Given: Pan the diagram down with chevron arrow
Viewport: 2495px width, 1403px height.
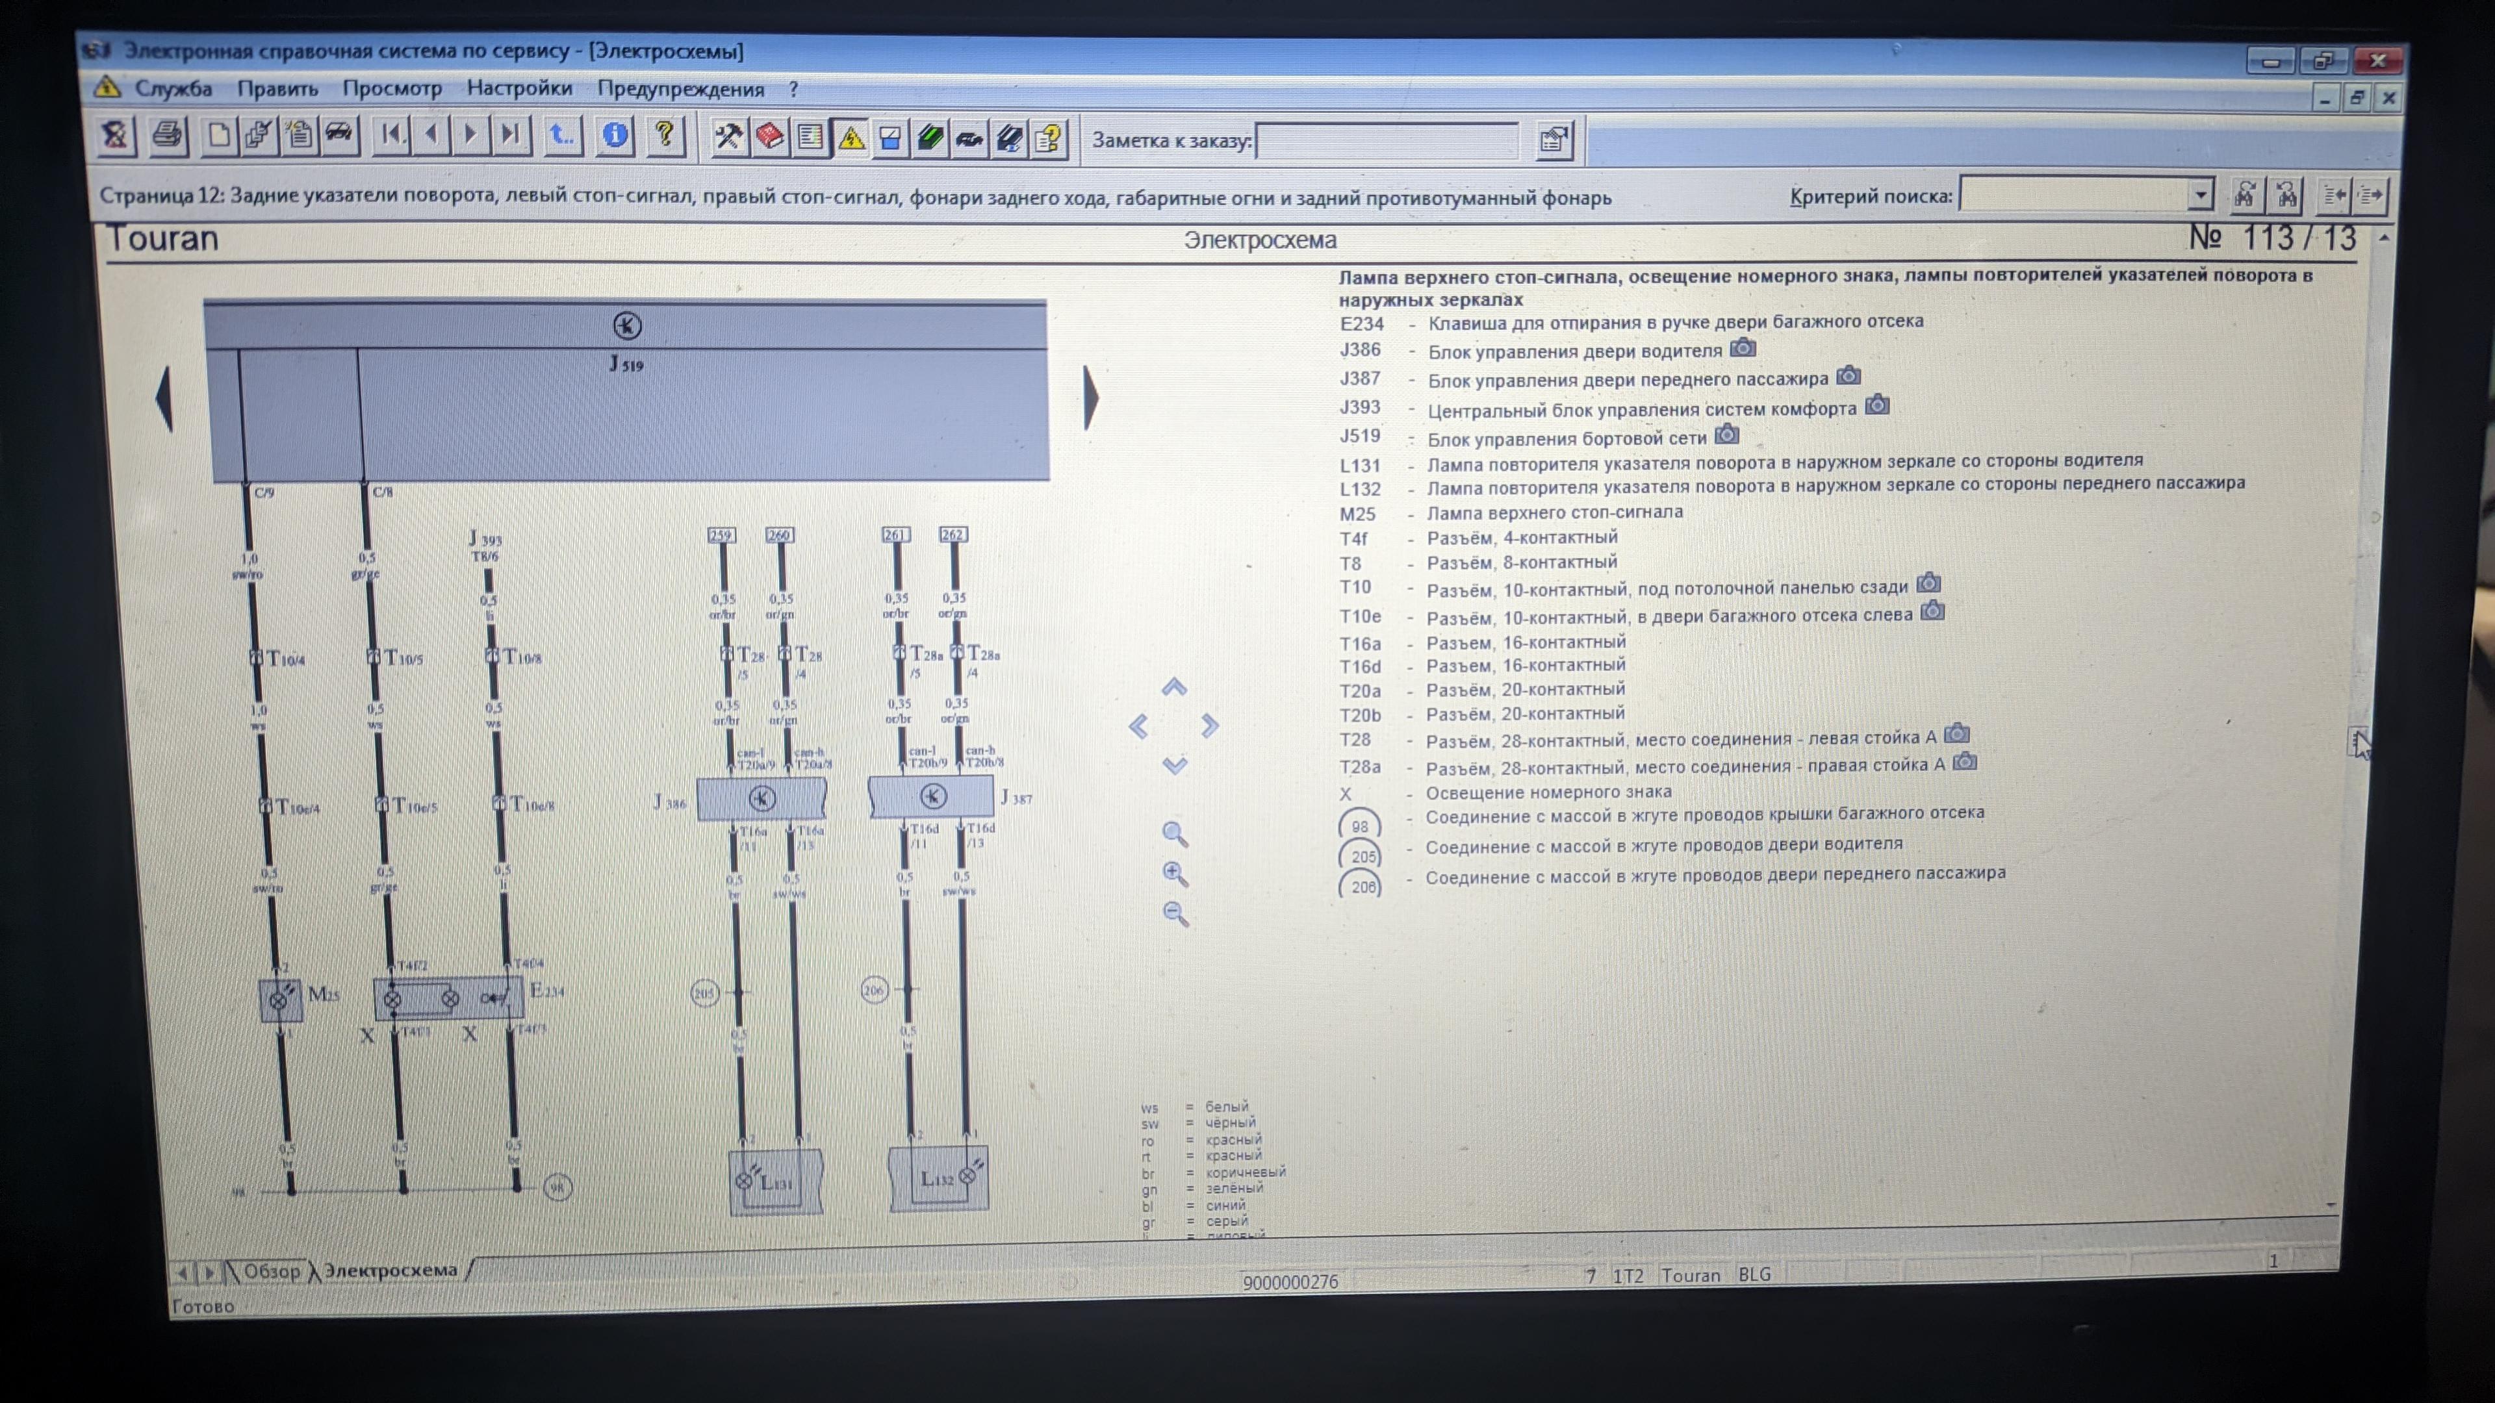Looking at the screenshot, I should tap(1175, 766).
